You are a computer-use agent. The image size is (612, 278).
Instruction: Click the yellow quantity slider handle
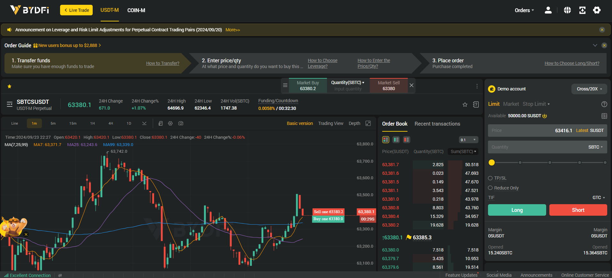[492, 163]
